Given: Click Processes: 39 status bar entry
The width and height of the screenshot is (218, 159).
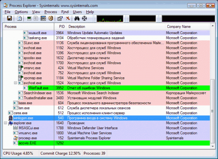Looking at the screenshot, I should click(x=94, y=153).
